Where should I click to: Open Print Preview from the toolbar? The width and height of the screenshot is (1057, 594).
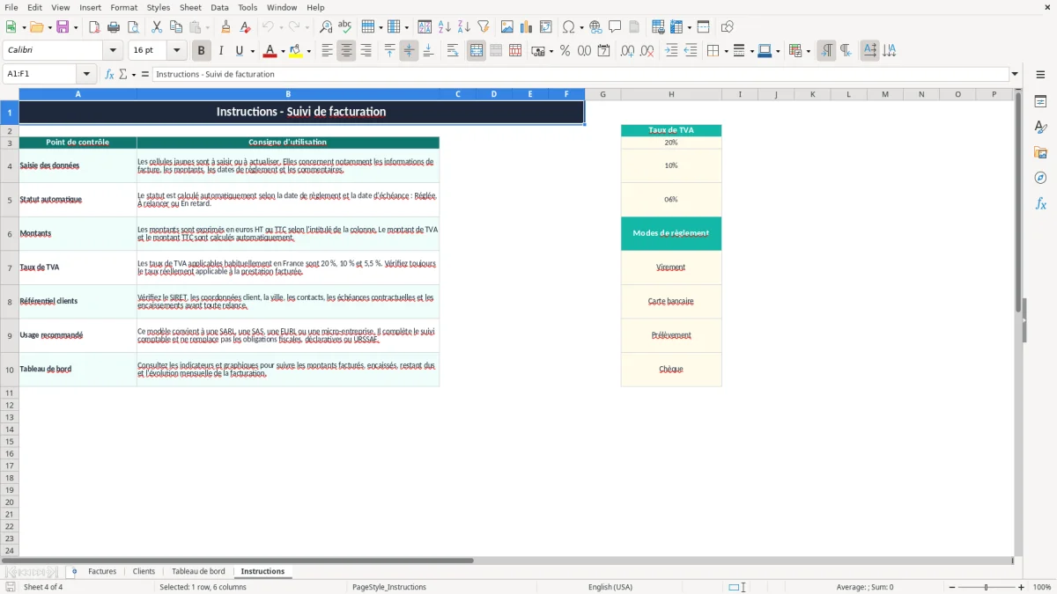tap(133, 27)
